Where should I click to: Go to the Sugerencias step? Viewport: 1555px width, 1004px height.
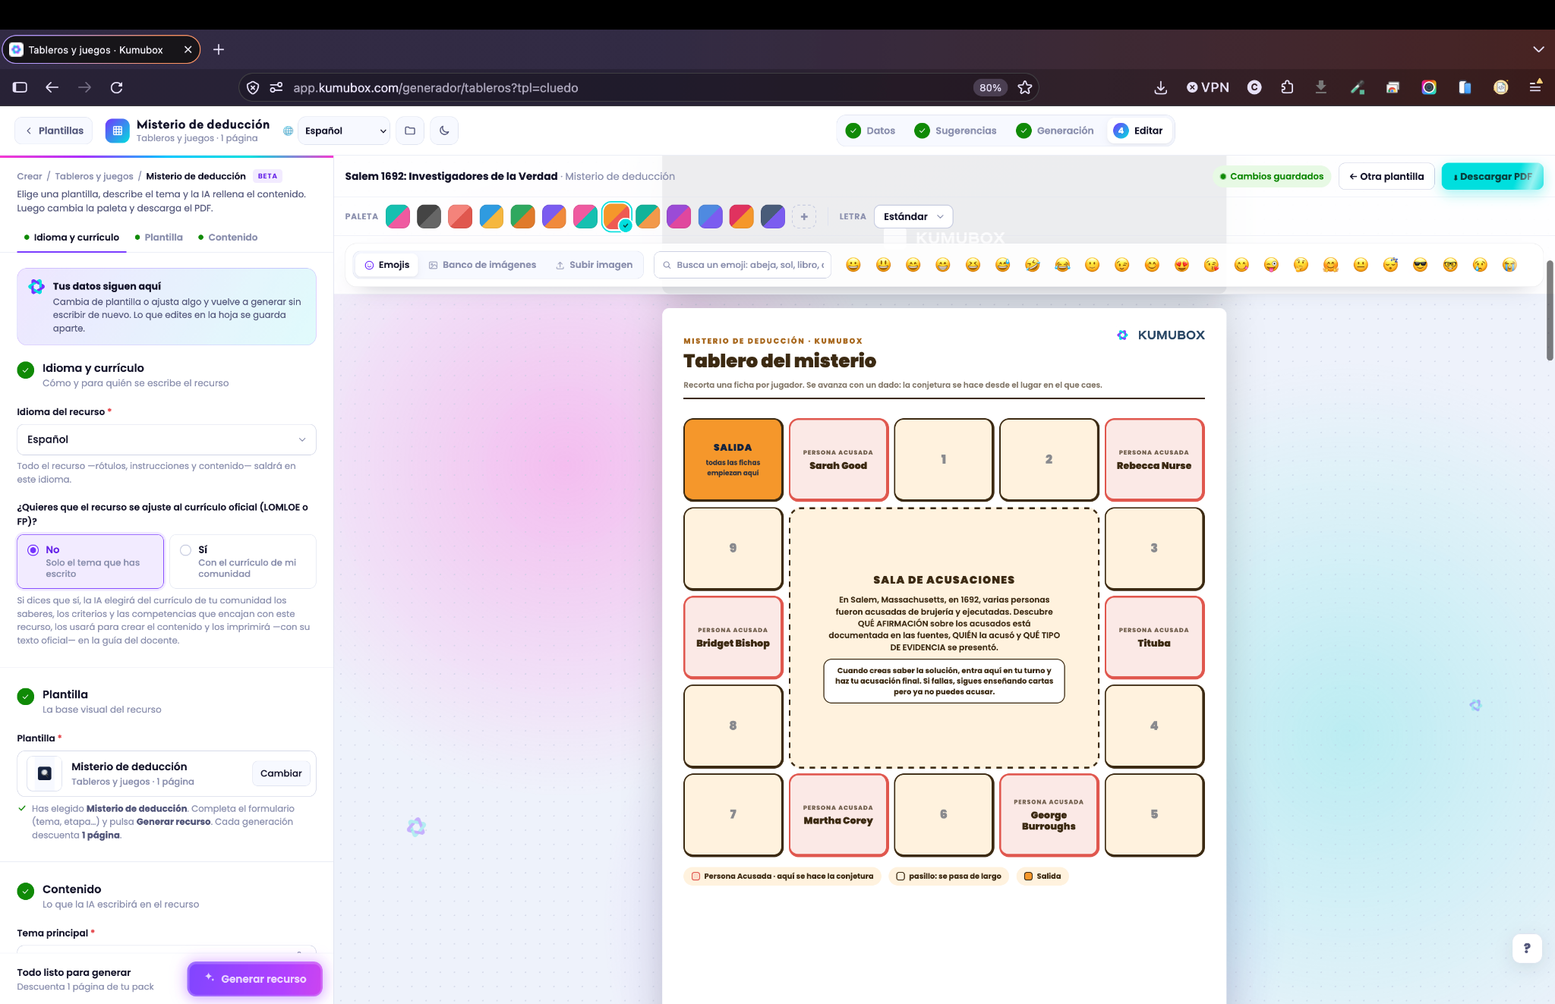(956, 131)
